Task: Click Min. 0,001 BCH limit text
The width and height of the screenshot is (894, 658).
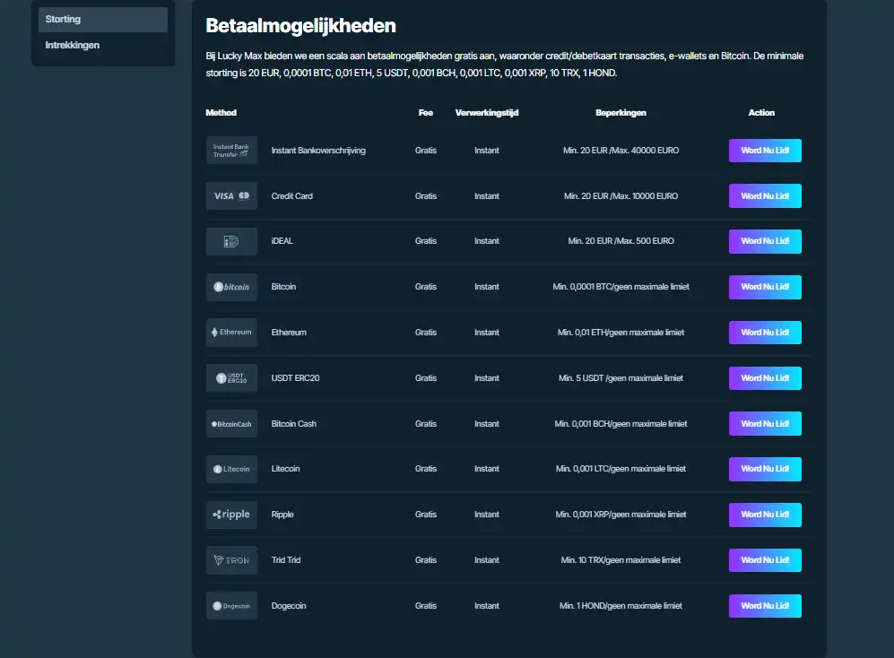Action: [621, 424]
